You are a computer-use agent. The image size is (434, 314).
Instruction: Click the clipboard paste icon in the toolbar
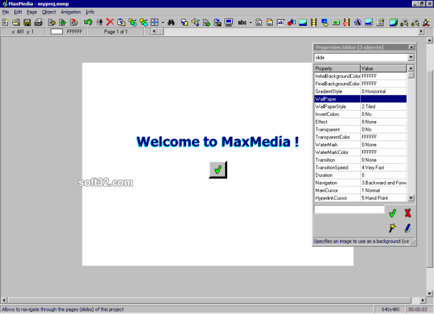click(x=121, y=23)
